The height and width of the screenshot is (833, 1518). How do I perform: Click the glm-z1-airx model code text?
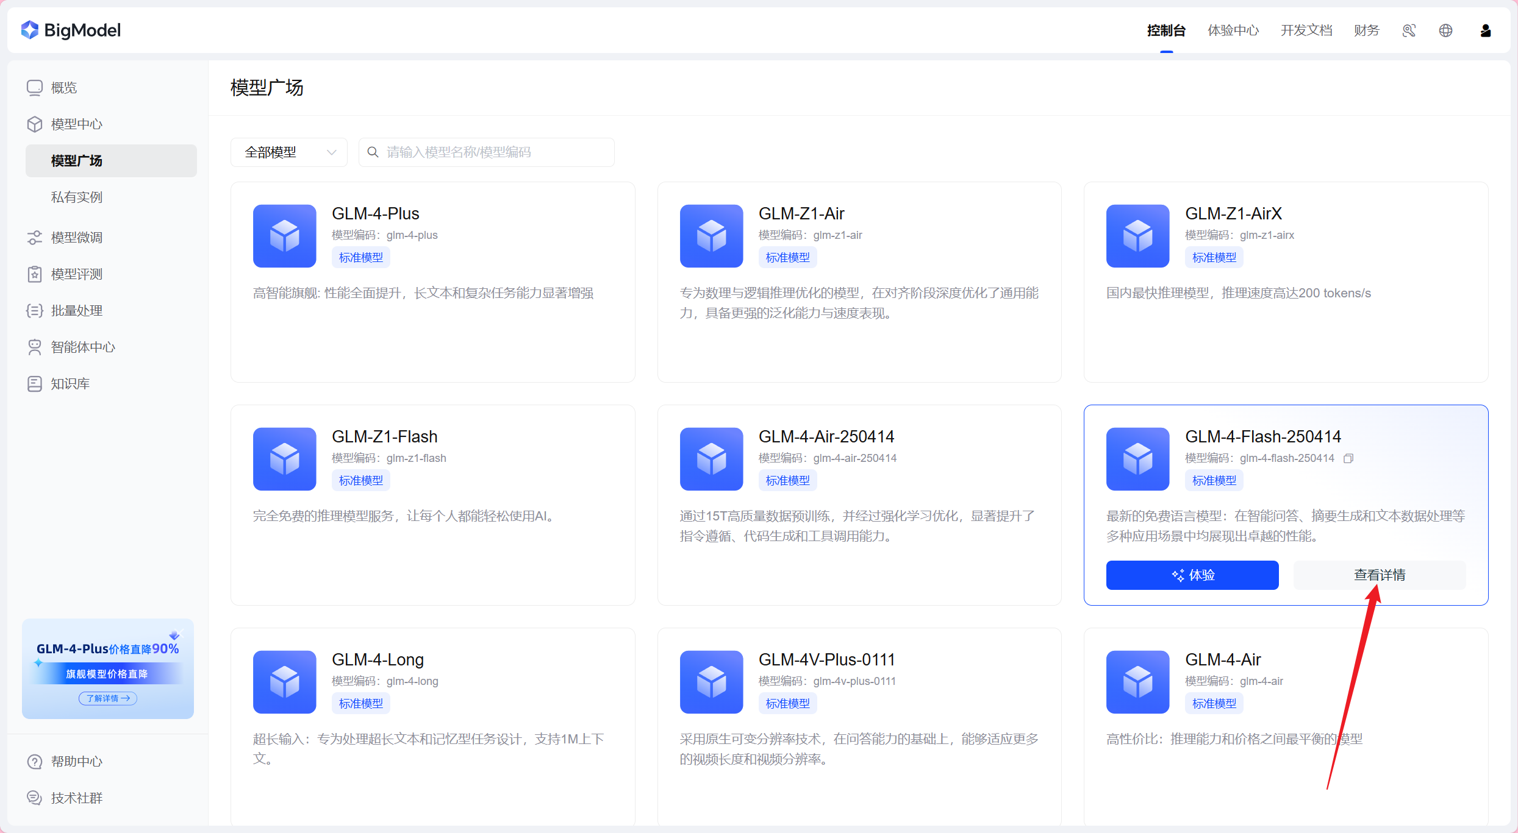point(1267,235)
